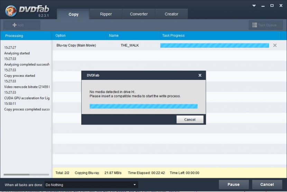
Task: Maximize the DVDFab window
Action: click(272, 6)
